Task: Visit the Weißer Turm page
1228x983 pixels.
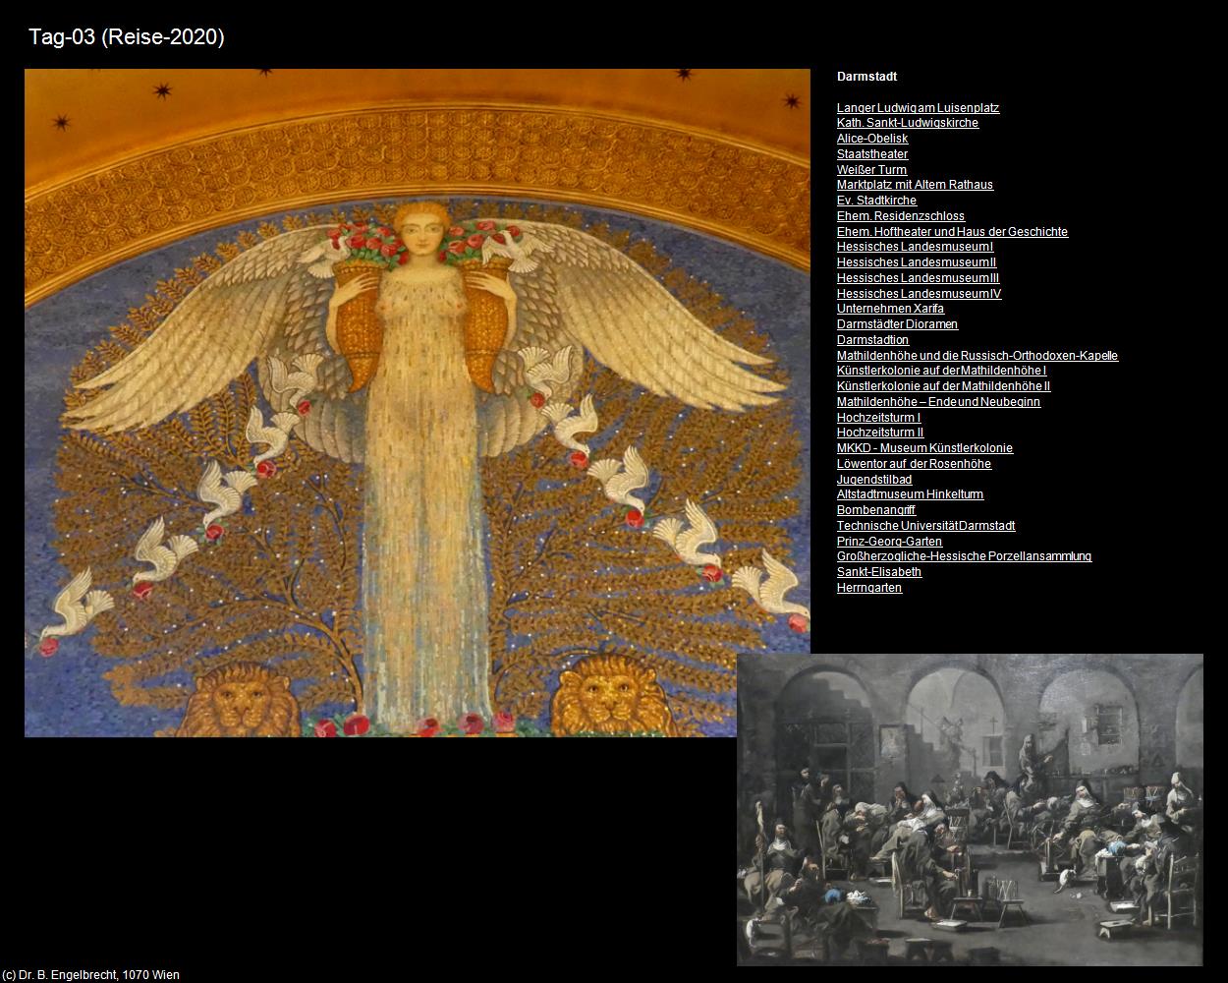Action: 872,170
